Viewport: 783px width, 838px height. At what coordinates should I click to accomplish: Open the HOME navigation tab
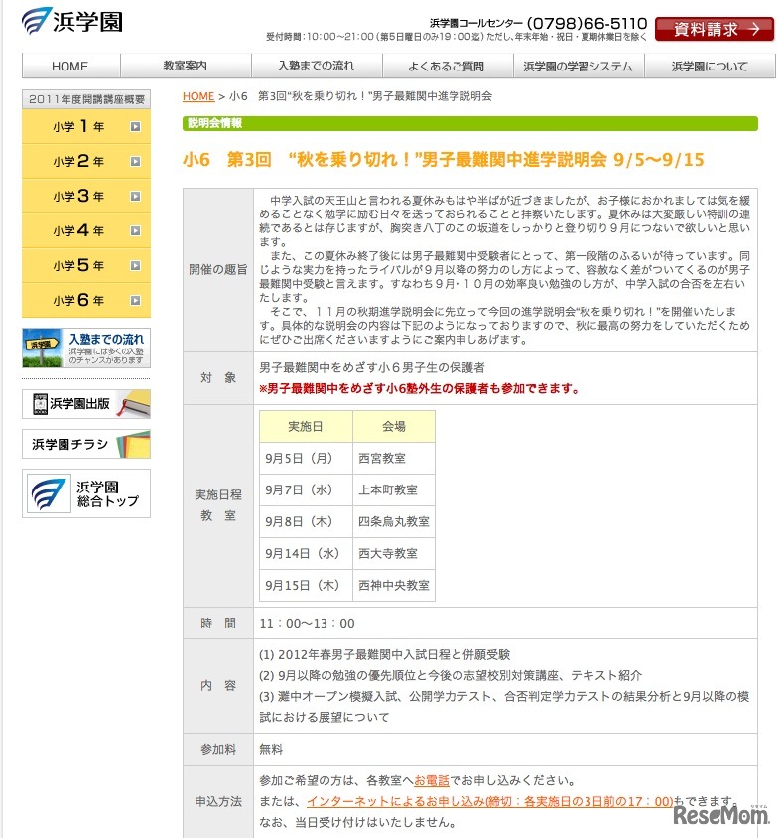point(70,66)
